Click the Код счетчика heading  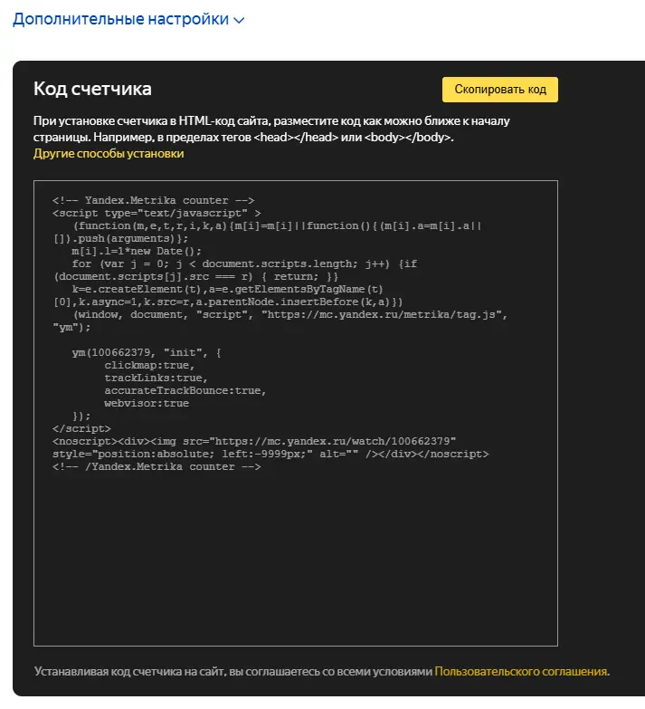click(92, 89)
